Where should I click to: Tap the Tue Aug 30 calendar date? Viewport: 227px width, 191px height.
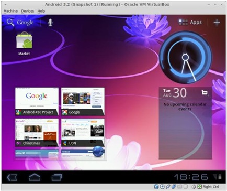pyautogui.click(x=175, y=93)
